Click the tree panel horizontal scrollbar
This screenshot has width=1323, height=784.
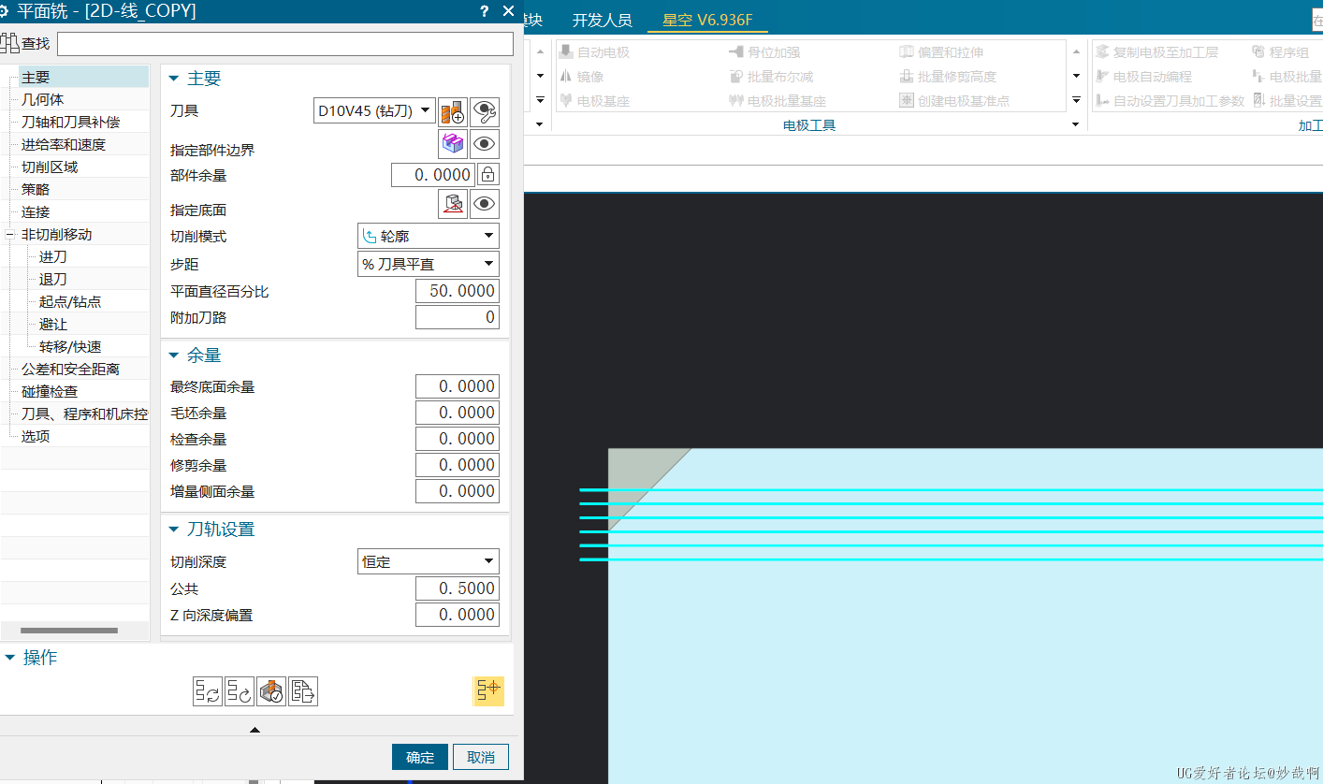click(69, 631)
